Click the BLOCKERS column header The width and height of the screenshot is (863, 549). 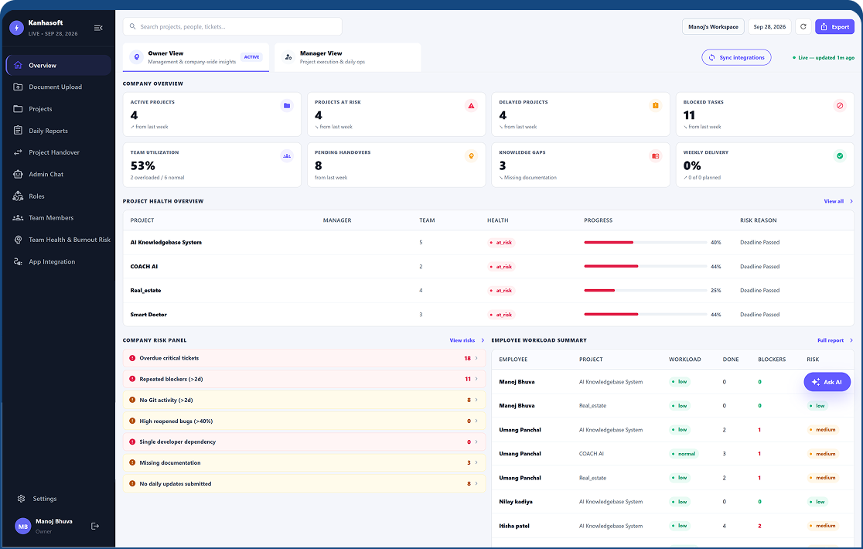coord(772,360)
